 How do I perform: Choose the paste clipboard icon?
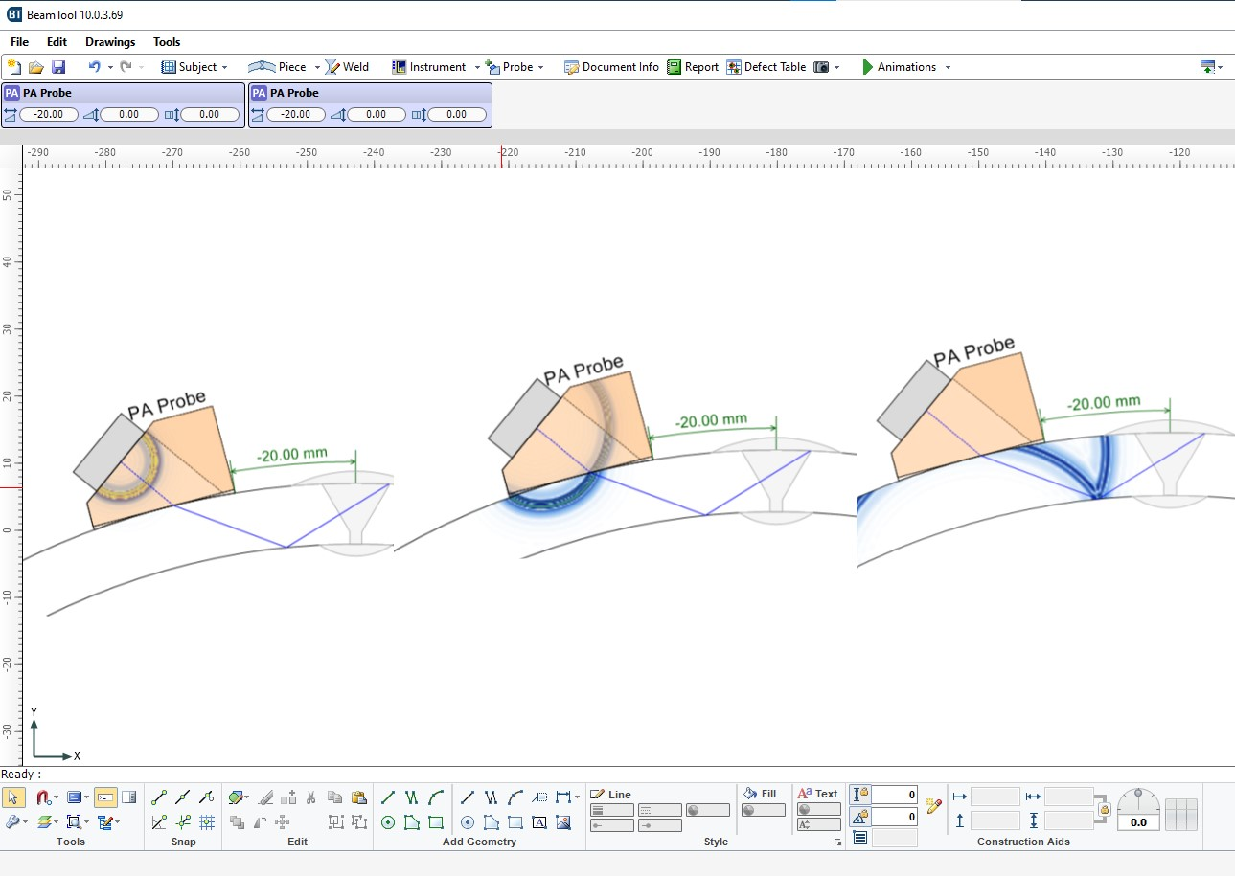pos(359,797)
